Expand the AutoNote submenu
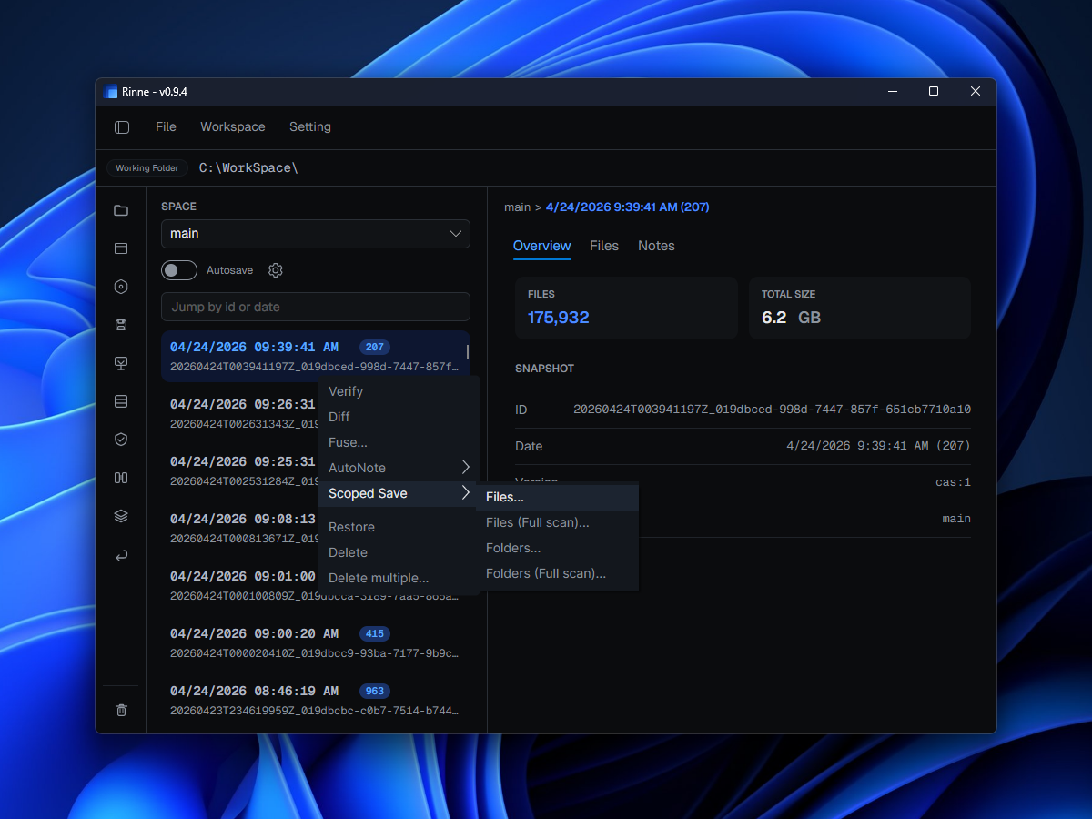 (399, 468)
